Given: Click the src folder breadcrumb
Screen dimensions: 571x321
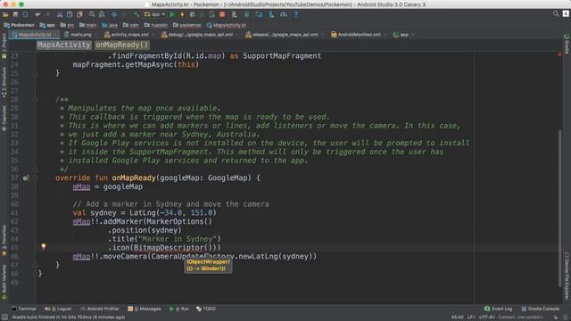Looking at the screenshot, I should coord(67,25).
